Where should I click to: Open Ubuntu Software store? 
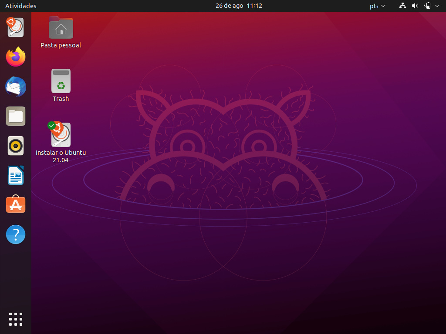(16, 204)
